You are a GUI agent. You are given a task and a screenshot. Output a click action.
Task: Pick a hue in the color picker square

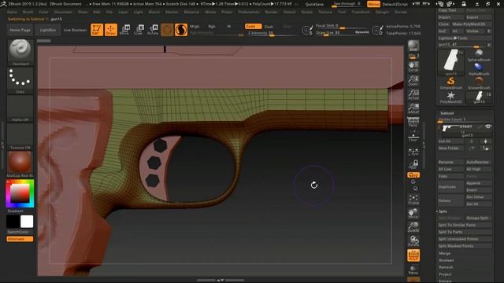pyautogui.click(x=20, y=193)
